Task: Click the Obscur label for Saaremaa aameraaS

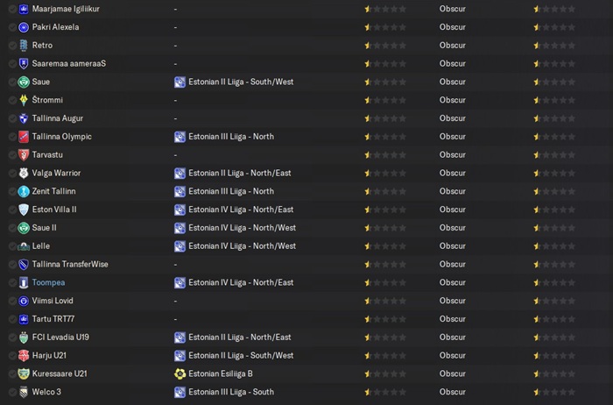Action: click(x=453, y=63)
